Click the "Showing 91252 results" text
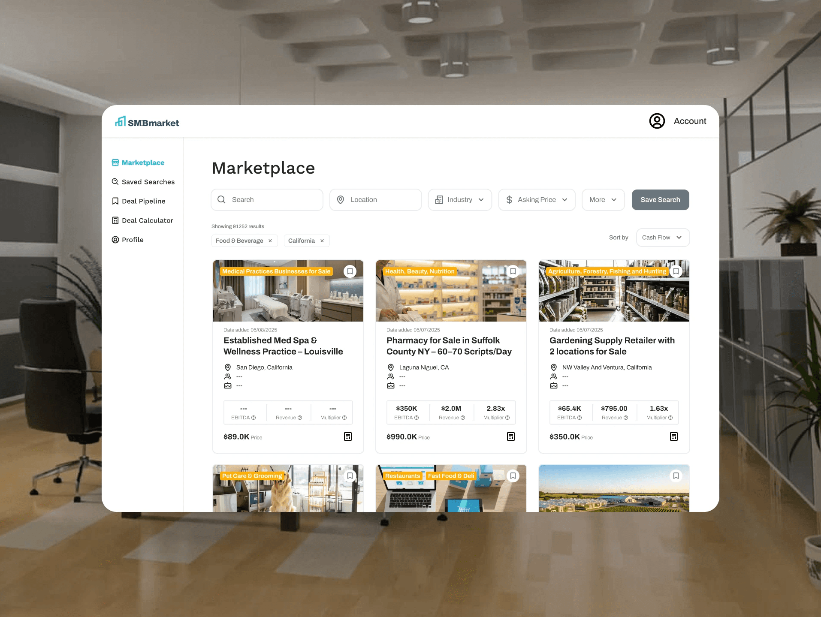The height and width of the screenshot is (617, 821). pyautogui.click(x=238, y=226)
